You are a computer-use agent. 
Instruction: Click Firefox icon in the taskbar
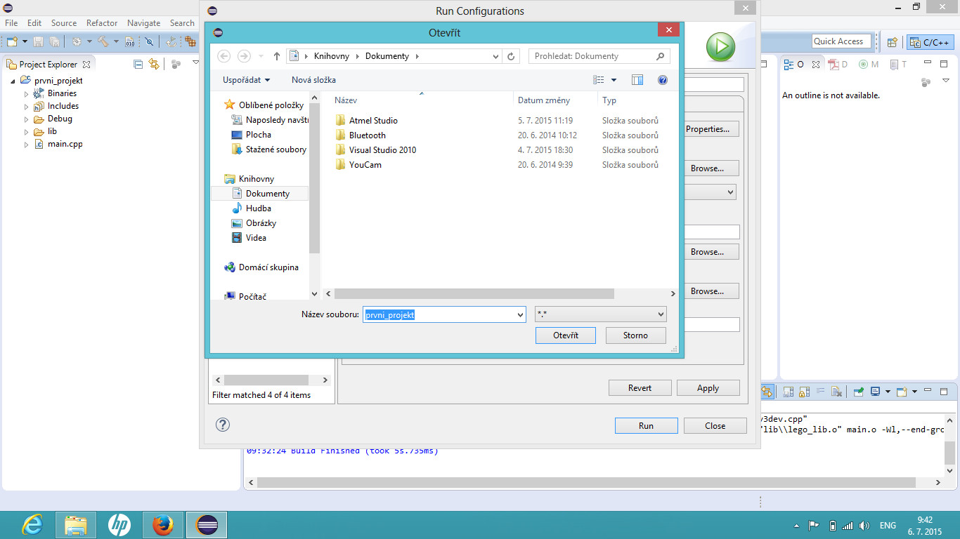coord(163,525)
